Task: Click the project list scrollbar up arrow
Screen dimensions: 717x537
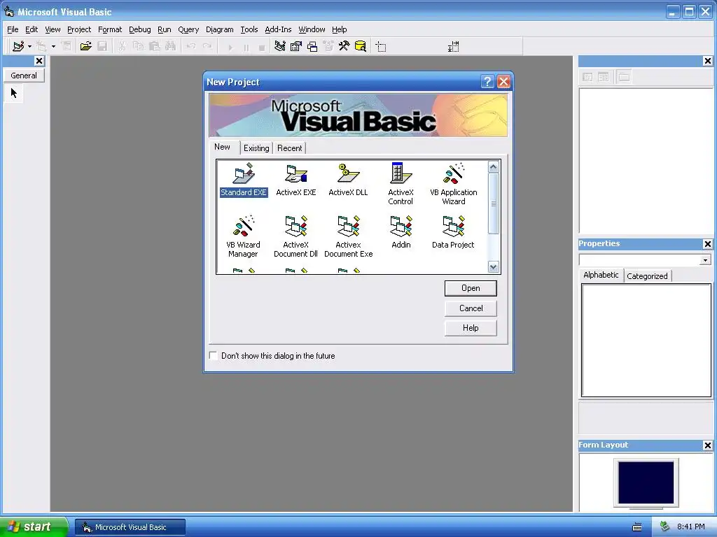Action: (493, 167)
